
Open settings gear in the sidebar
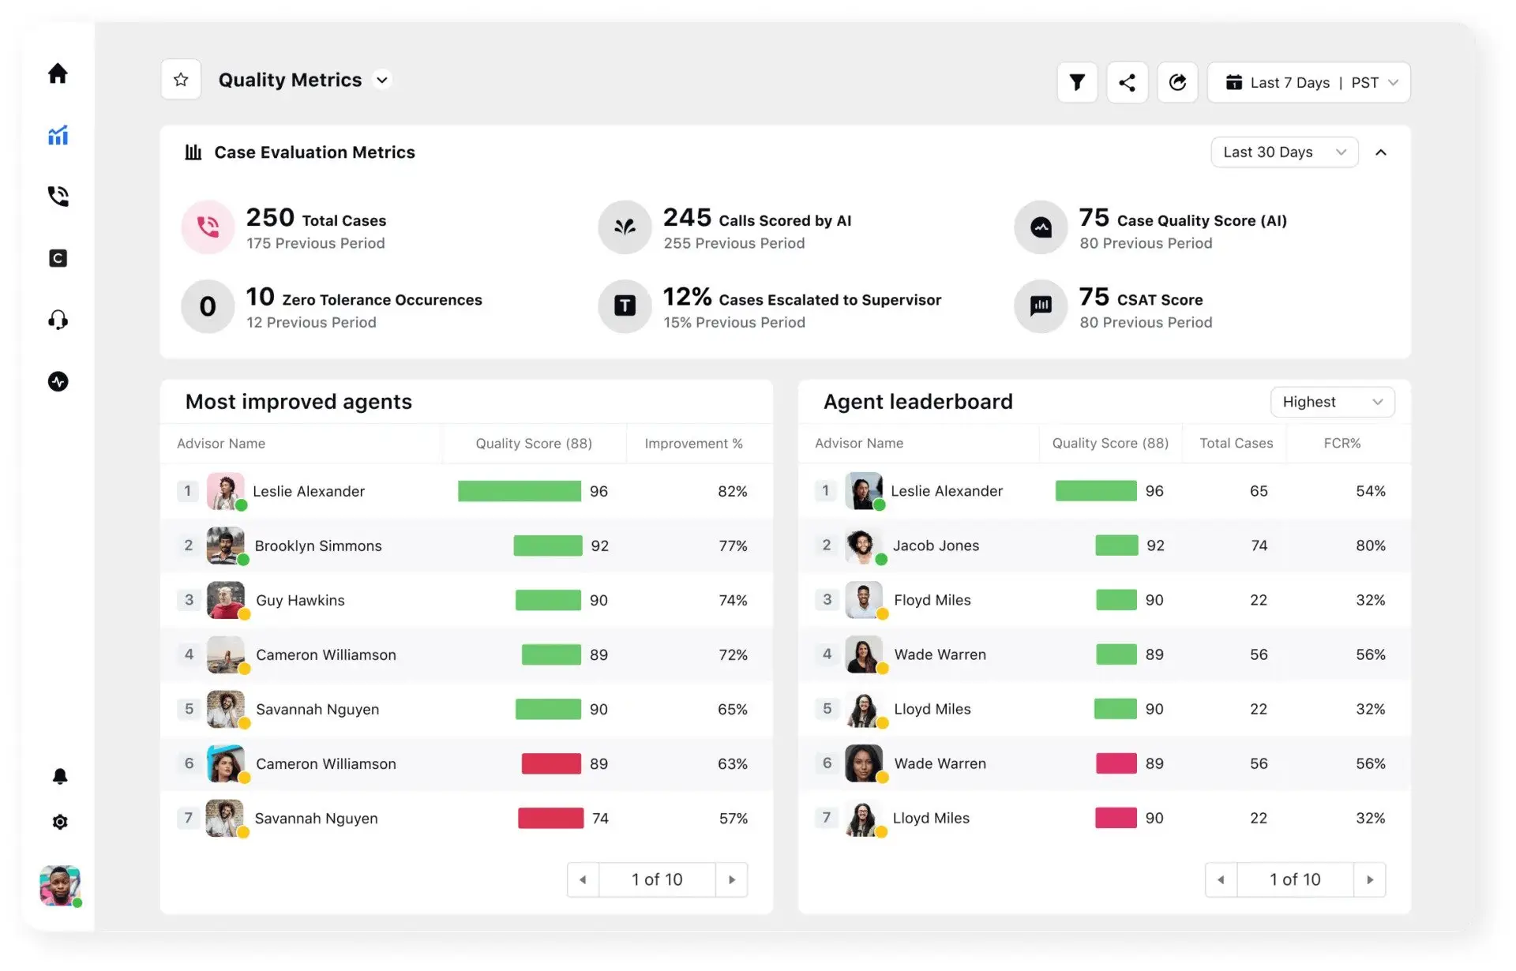59,822
